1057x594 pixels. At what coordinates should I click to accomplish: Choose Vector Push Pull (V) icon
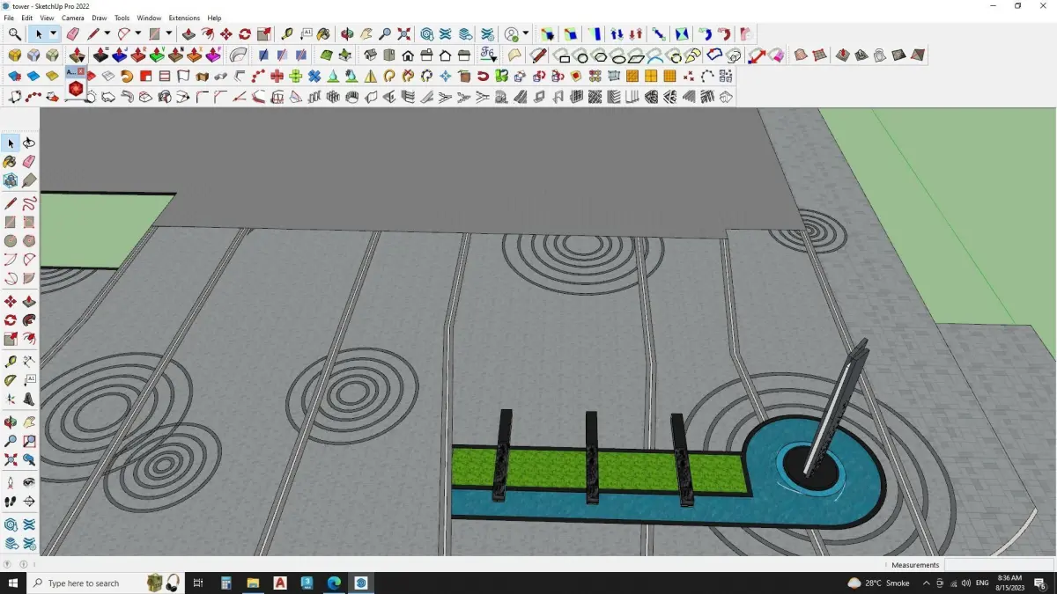[157, 55]
